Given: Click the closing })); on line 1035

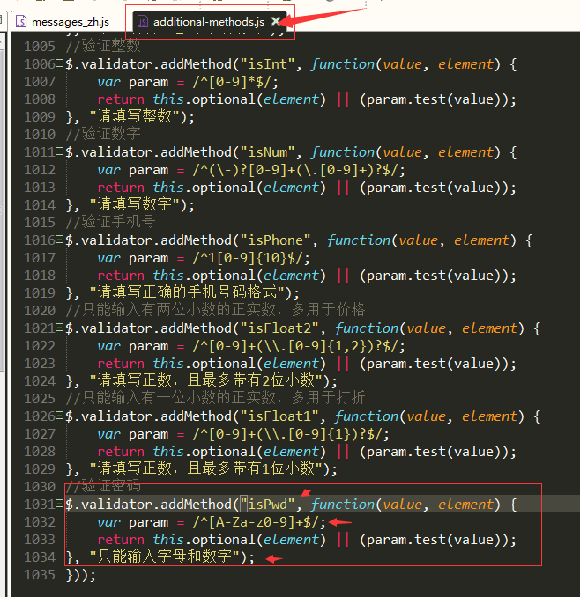Looking at the screenshot, I should [x=80, y=574].
